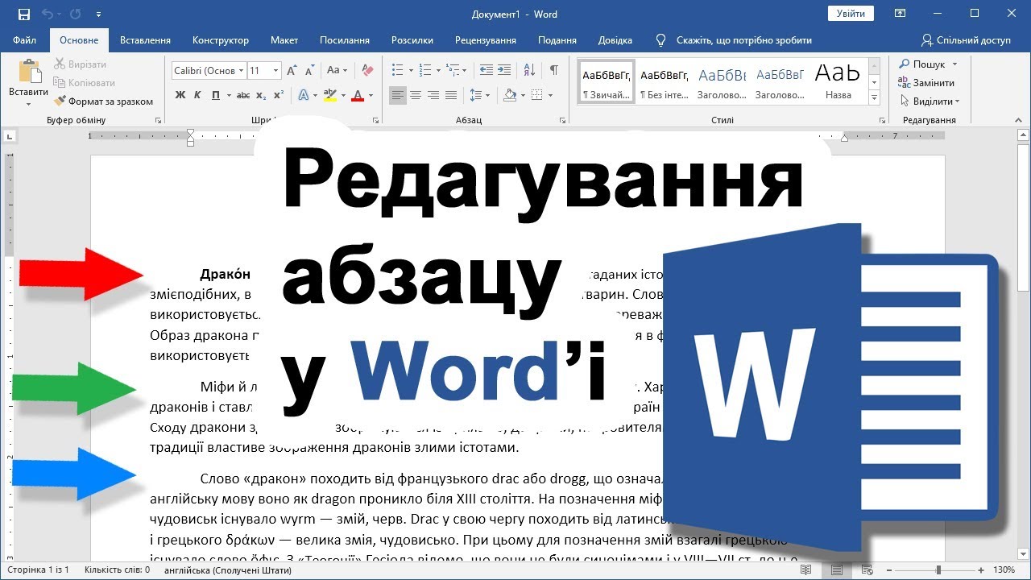Click the Clear all formatting eraser icon
The width and height of the screenshot is (1031, 580).
(x=368, y=71)
